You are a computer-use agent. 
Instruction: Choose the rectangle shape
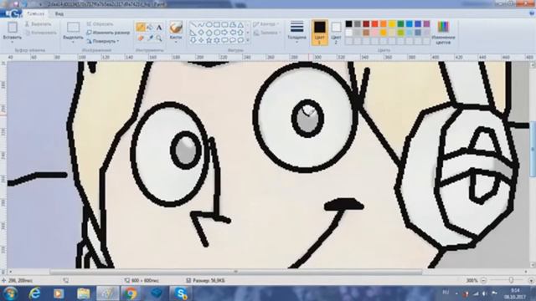pos(217,25)
